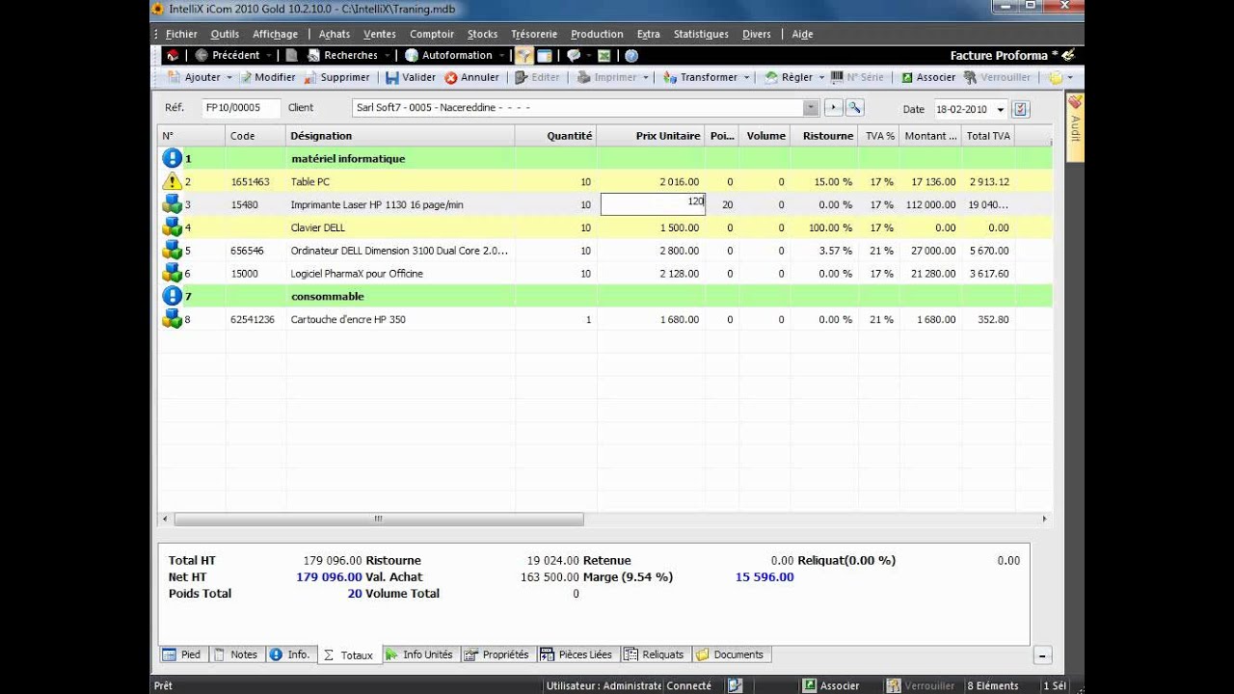This screenshot has width=1234, height=694.
Task: Open the Statistiques menu
Action: pos(701,34)
